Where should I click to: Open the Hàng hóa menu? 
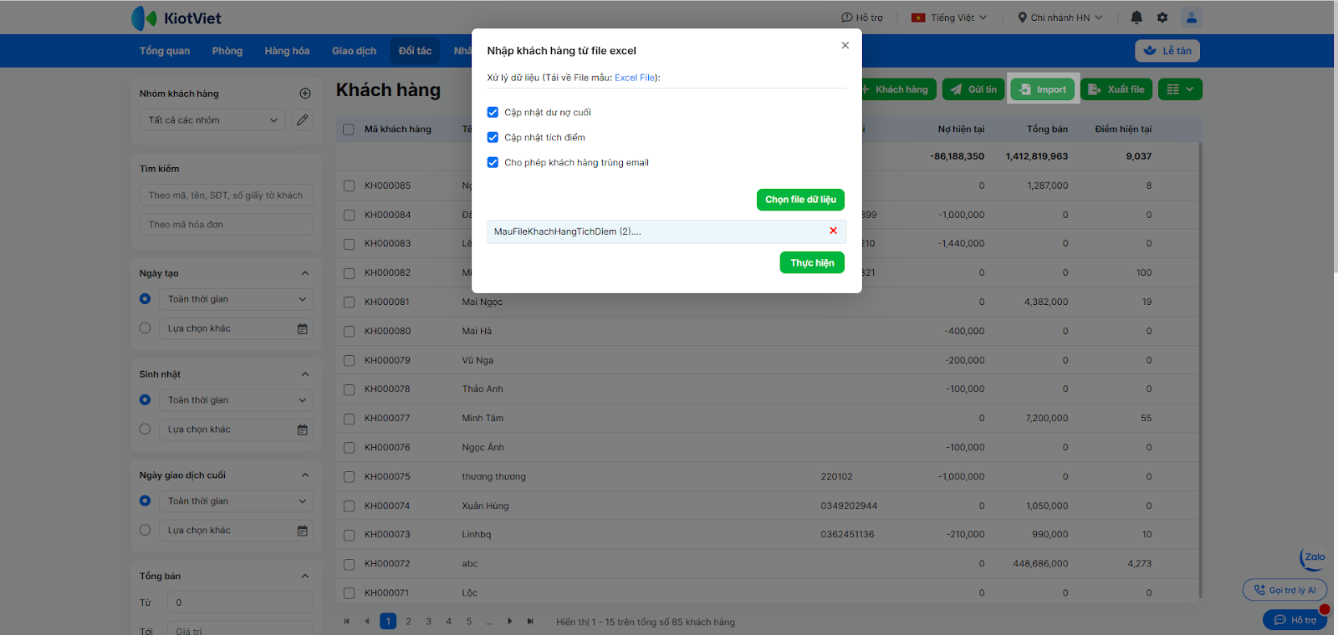point(287,51)
